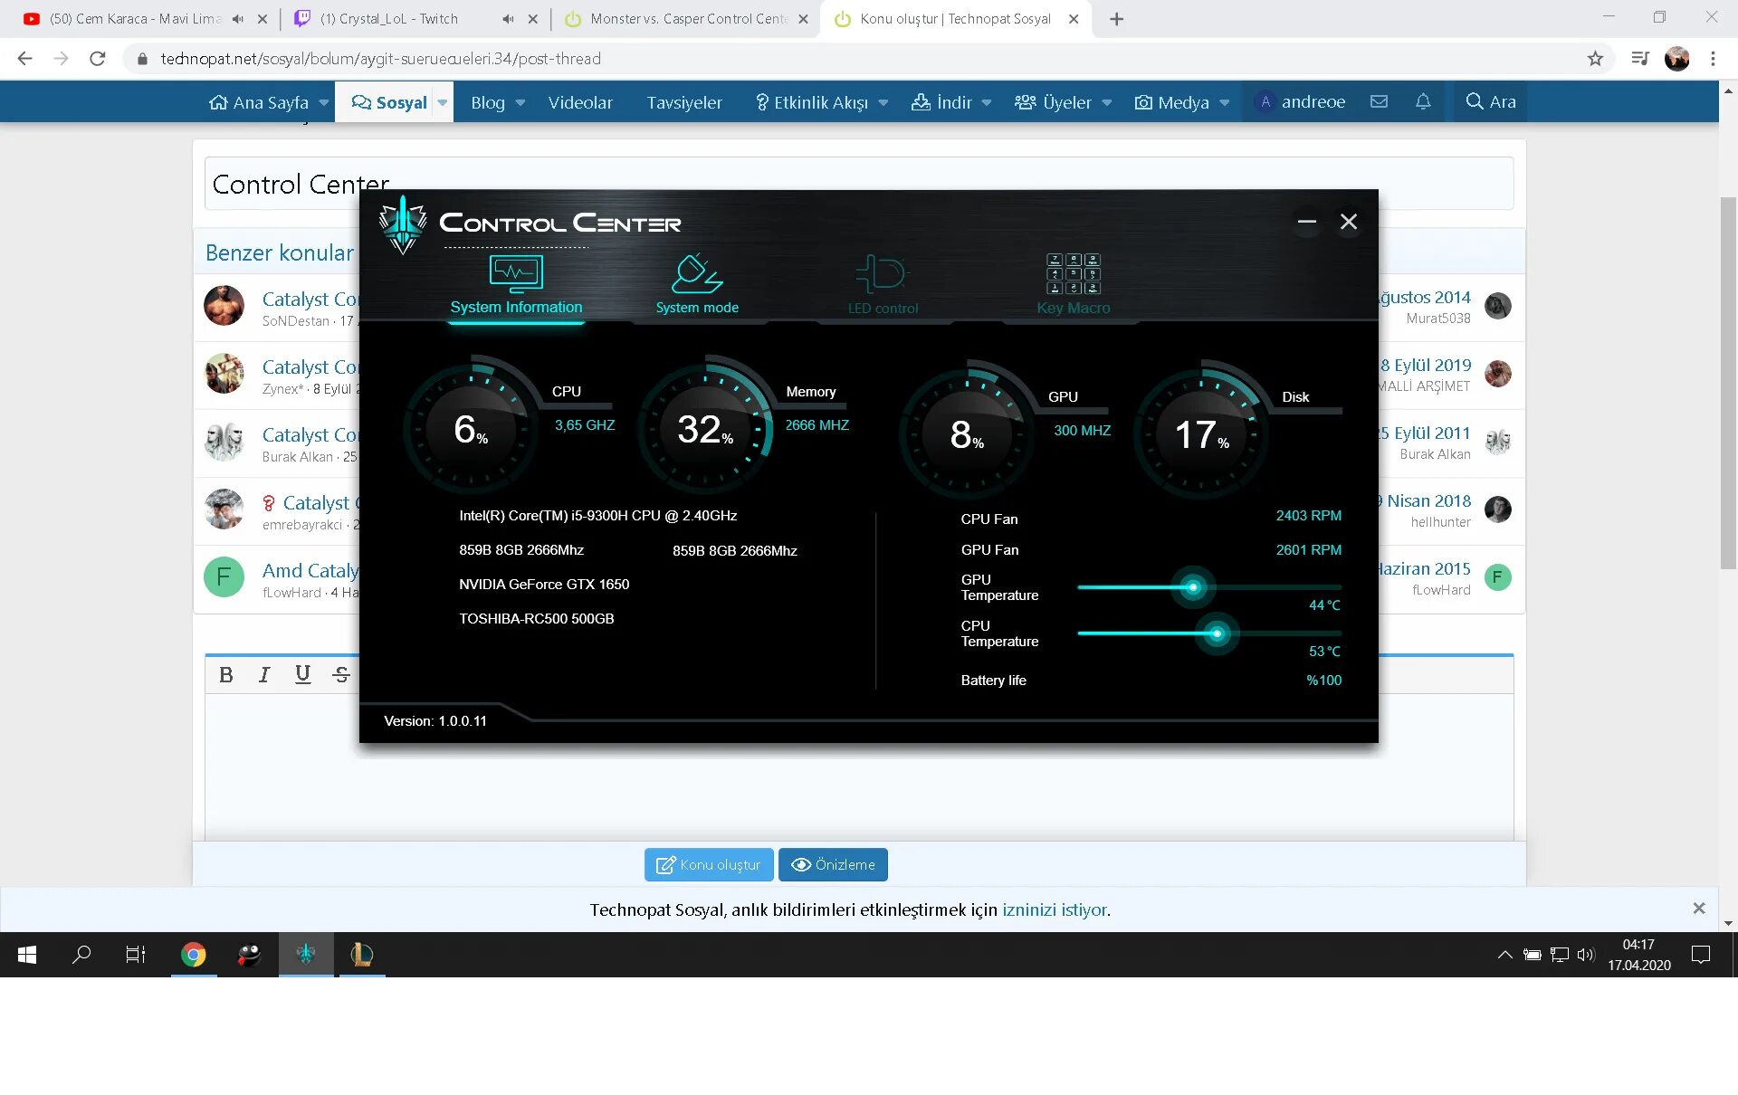Expand the Blog dropdown arrow
This screenshot has height=1095, width=1738.
(520, 102)
